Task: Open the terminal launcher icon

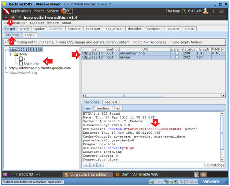Action: click(70, 11)
